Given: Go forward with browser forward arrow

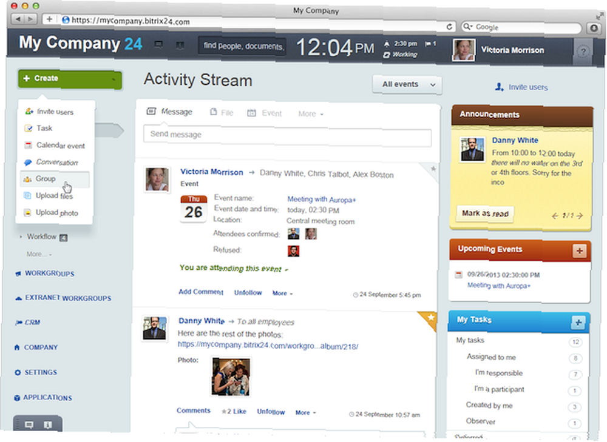Looking at the screenshot, I should pyautogui.click(x=30, y=19).
